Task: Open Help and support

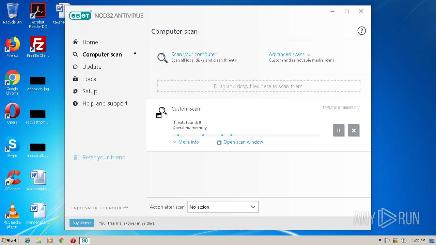Action: tap(105, 103)
